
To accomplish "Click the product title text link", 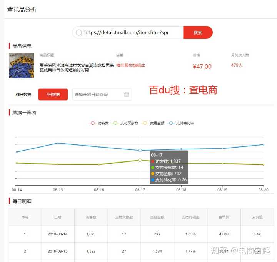I will click(77, 68).
